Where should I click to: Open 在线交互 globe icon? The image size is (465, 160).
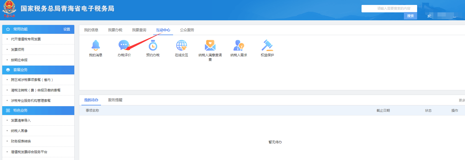(x=182, y=45)
